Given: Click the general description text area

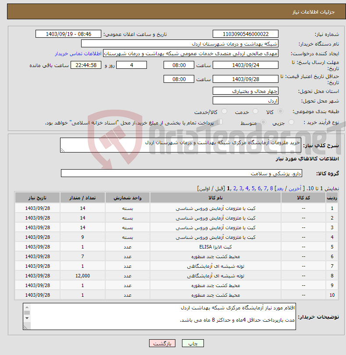Looking at the screenshot, I should pos(181,145).
